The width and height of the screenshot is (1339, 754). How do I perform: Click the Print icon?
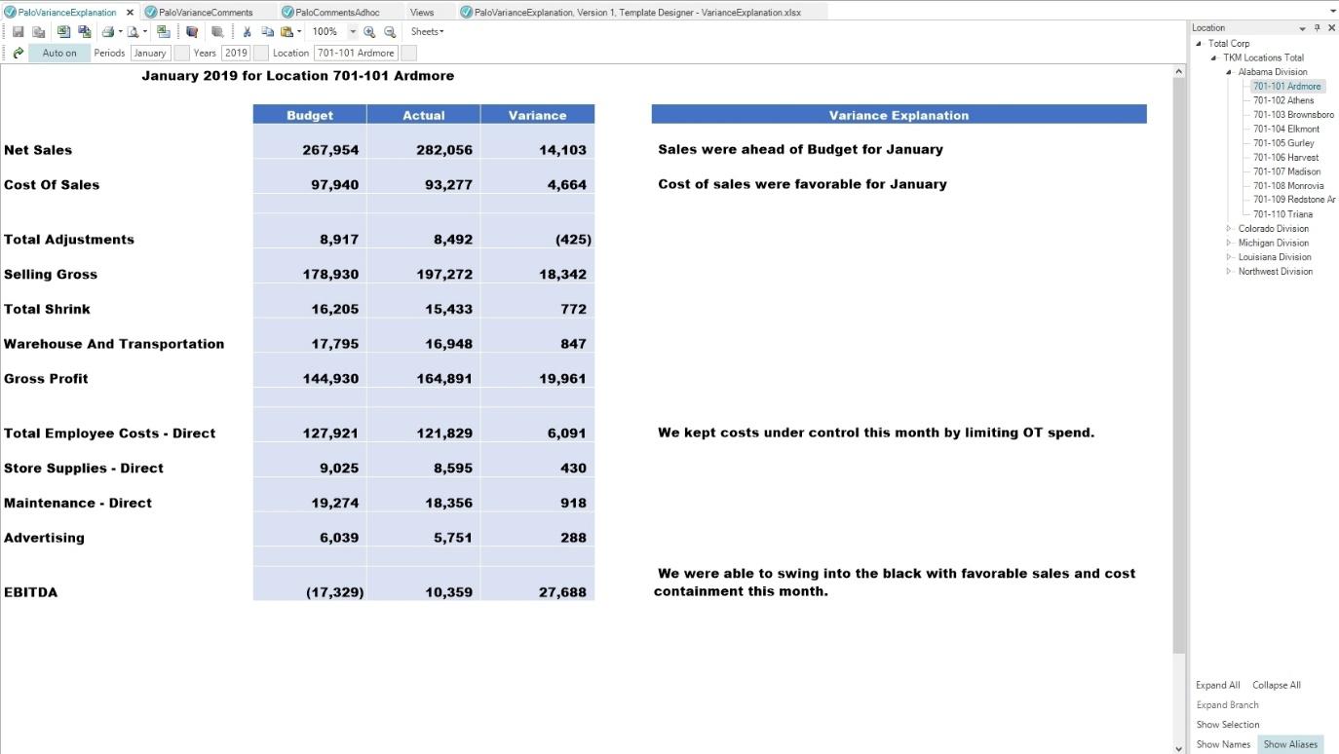pyautogui.click(x=108, y=32)
